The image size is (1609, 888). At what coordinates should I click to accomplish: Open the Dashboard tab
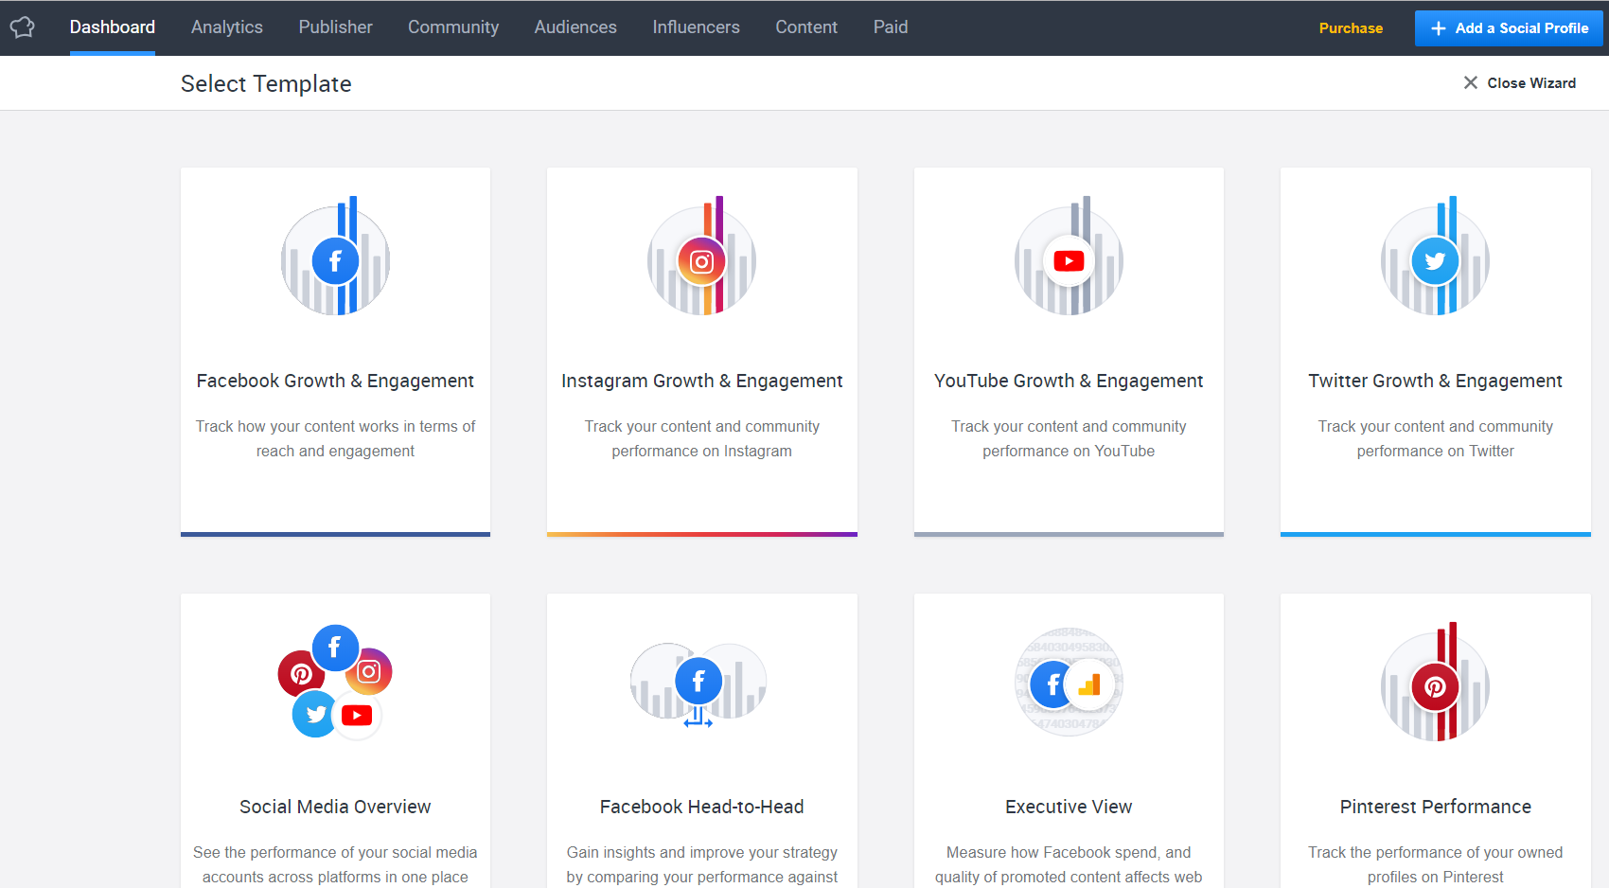(113, 27)
